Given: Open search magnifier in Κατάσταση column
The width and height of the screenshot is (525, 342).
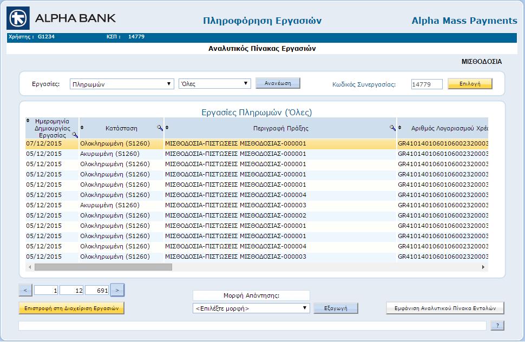Looking at the screenshot, I should pos(160,128).
